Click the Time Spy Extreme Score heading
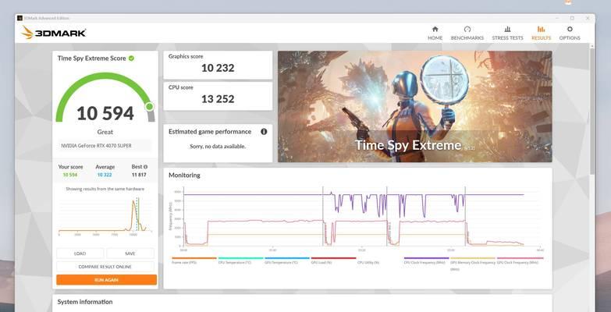The width and height of the screenshot is (611, 312). pyautogui.click(x=91, y=58)
